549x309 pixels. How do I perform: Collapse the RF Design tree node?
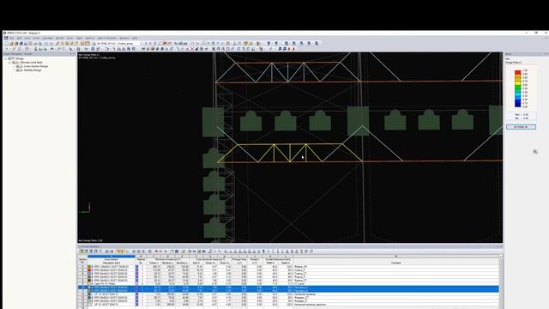[5, 58]
